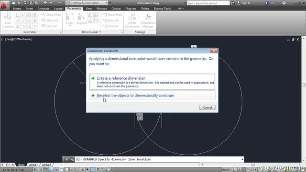
Task: Toggle Polar Tracking in the status bar
Action: (56, 170)
